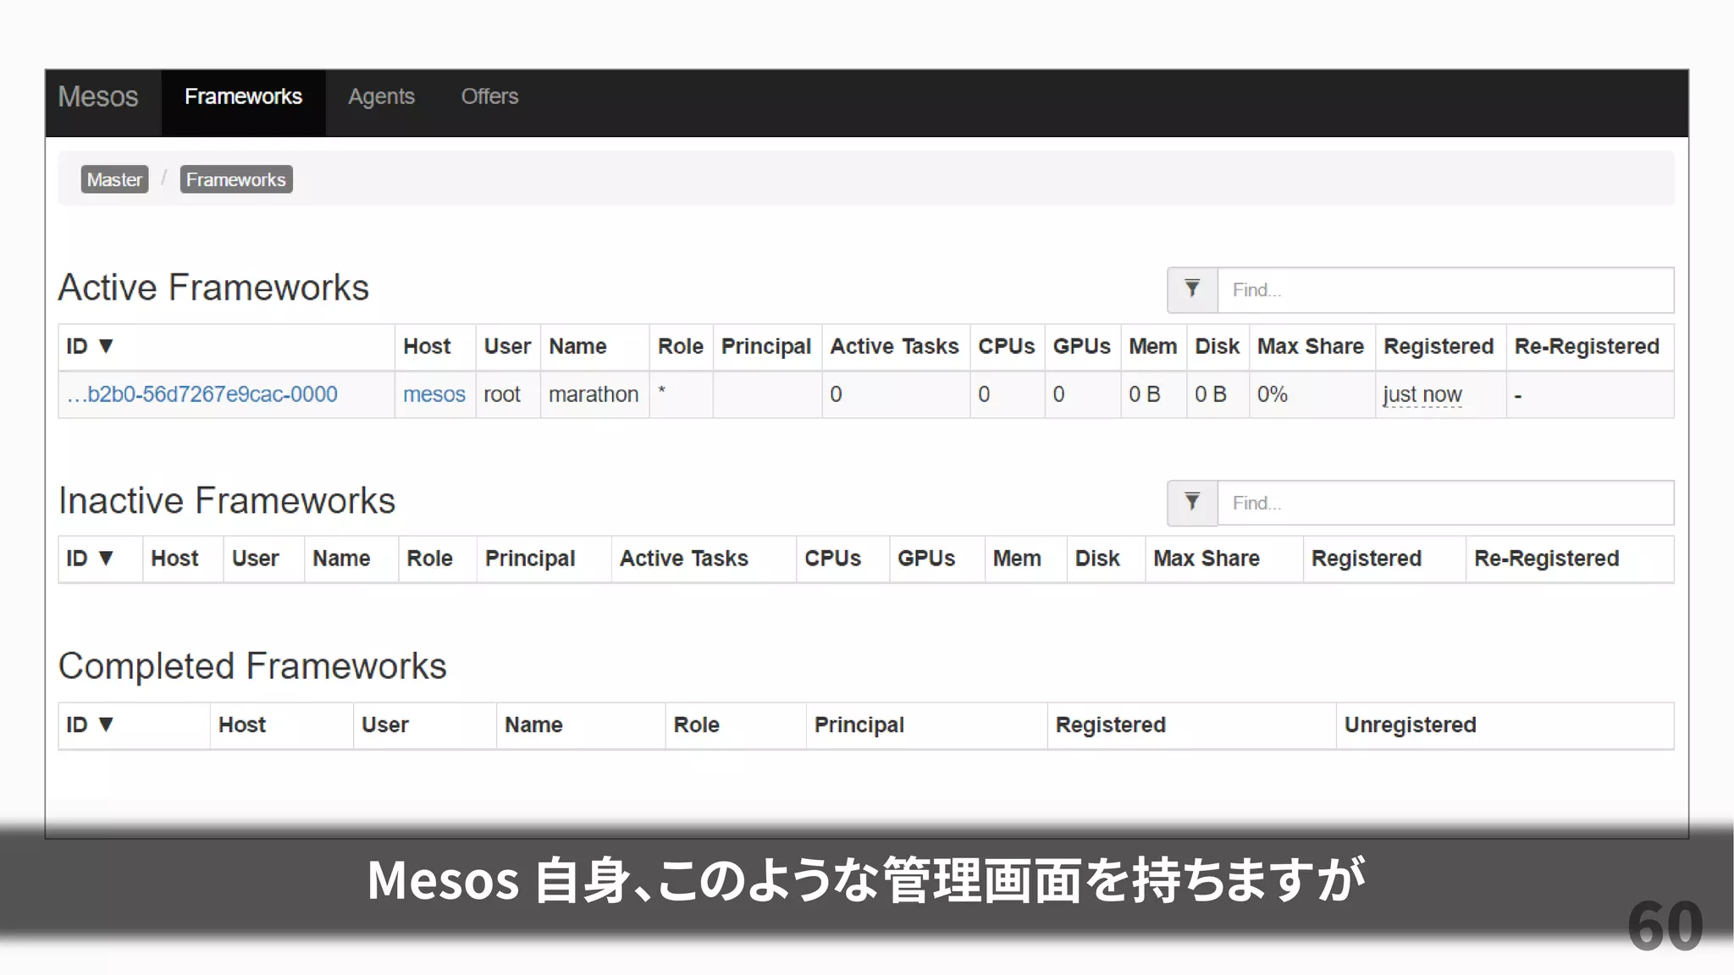Focus the Inactive Frameworks Find field

point(1444,504)
